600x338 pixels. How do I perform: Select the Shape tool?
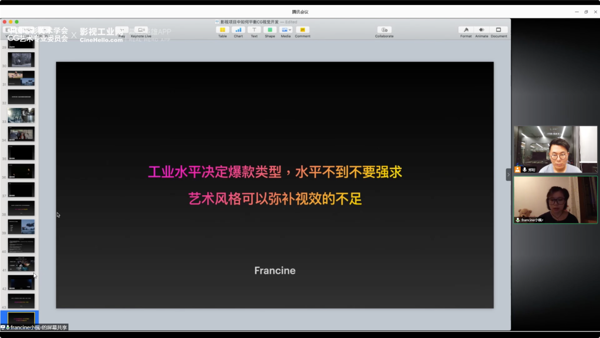coord(270,30)
